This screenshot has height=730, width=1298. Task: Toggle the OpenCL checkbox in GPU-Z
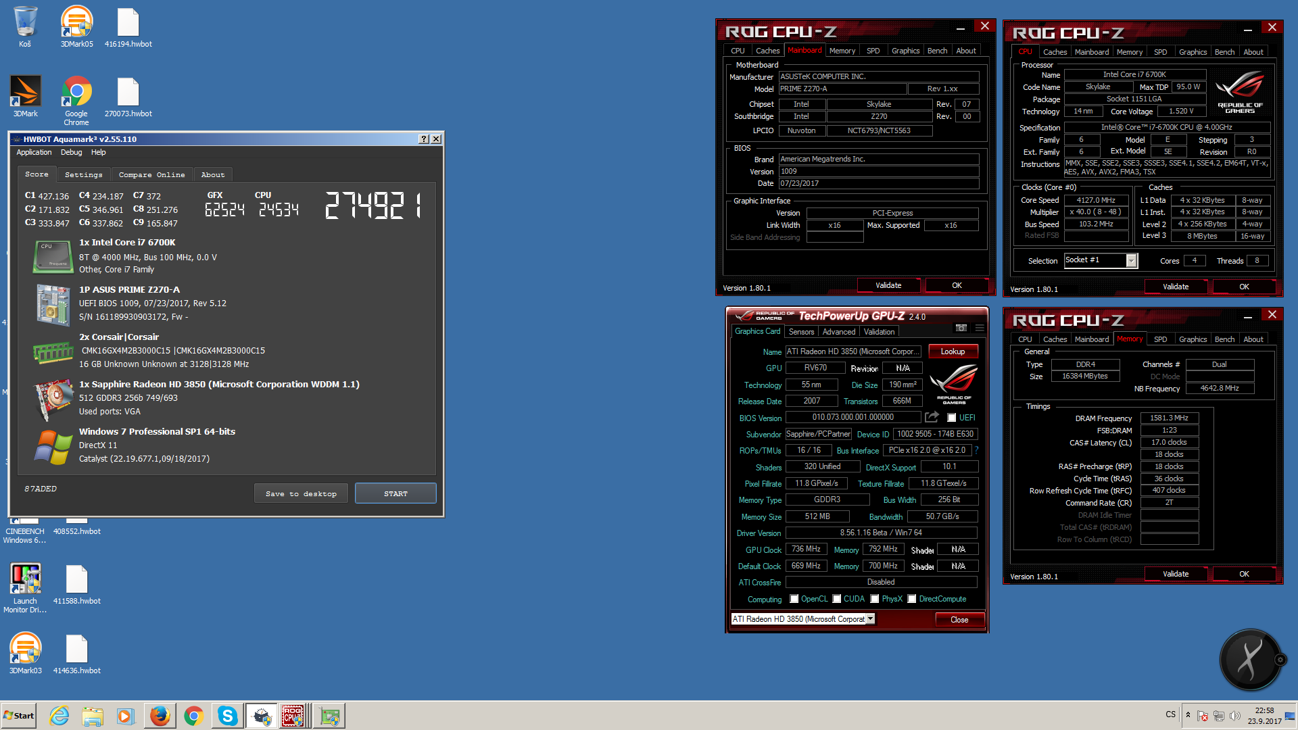pos(794,599)
